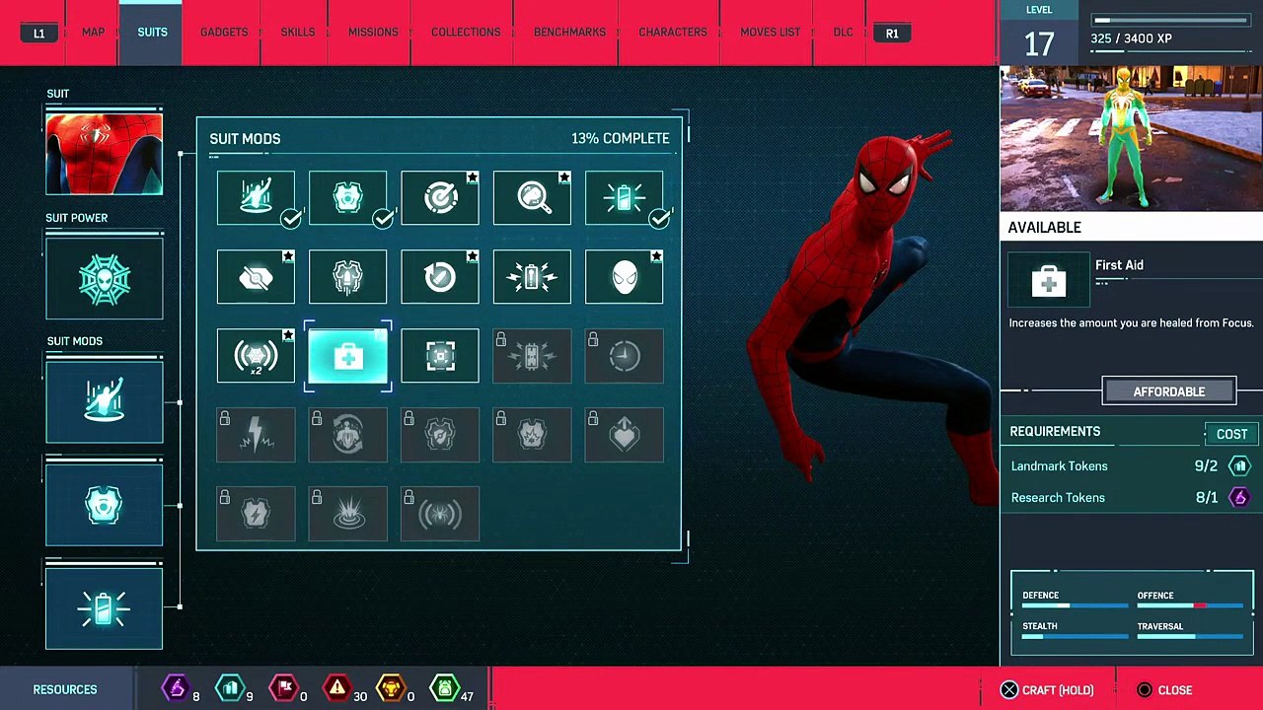1263x710 pixels.
Task: Open the third equipped battery mod slot
Action: click(x=104, y=608)
